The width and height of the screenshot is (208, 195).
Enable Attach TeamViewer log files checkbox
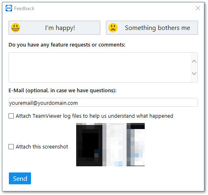[11, 116]
